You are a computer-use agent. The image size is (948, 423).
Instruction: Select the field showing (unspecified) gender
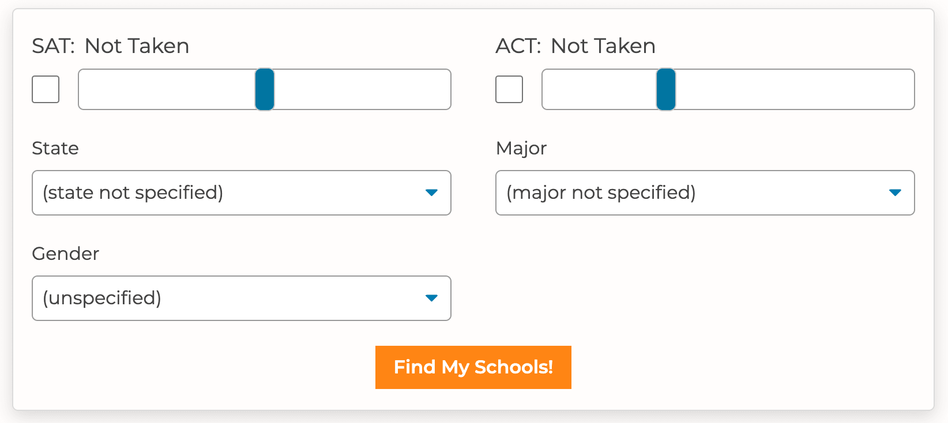(241, 299)
